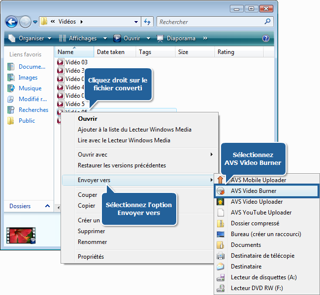Open the Docume... favorite link
Image resolution: width=320 pixels, height=295 pixels.
point(32,67)
